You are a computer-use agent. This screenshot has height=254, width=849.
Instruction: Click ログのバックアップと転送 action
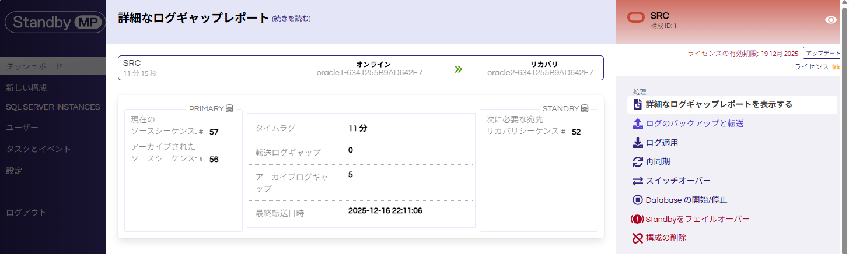click(695, 124)
